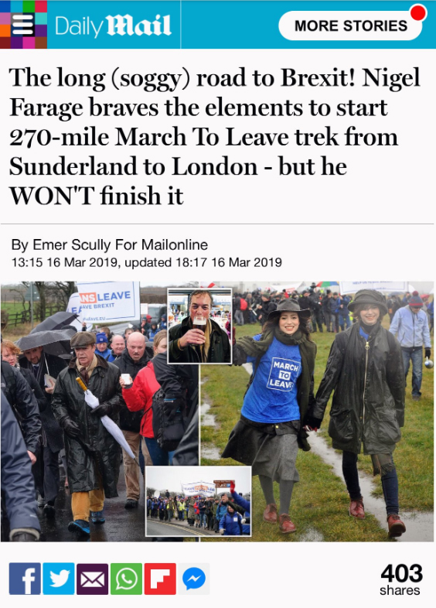Open the hamburger menu icon
Viewport: 436px width, 608px height.
pos(23,25)
